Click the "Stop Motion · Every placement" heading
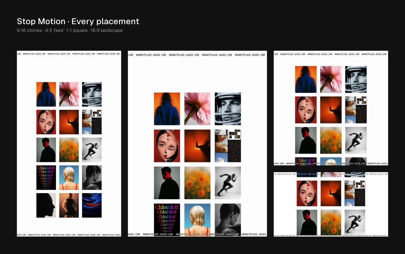 pyautogui.click(x=78, y=22)
